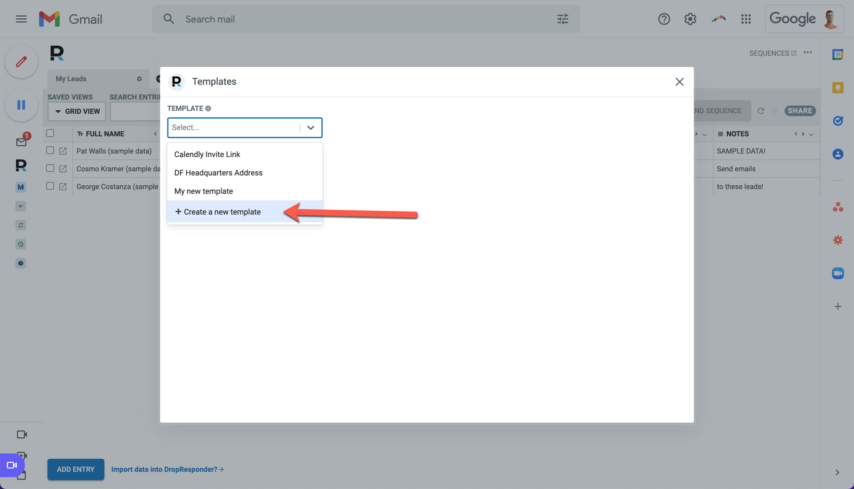Open Google apps grid launcher
The image size is (854, 489).
pos(746,19)
